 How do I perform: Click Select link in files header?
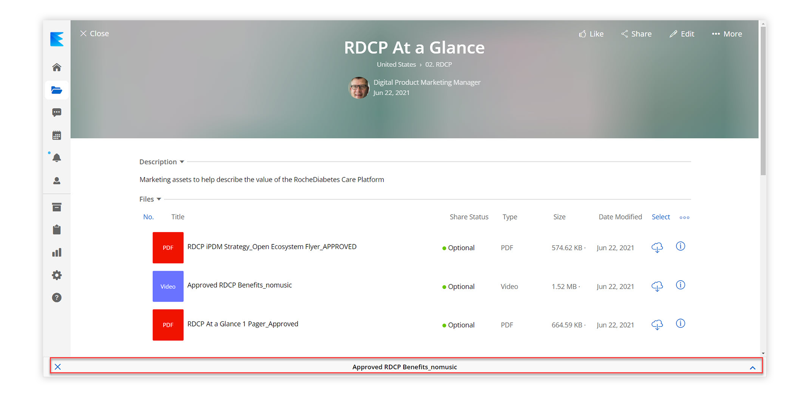(x=661, y=217)
